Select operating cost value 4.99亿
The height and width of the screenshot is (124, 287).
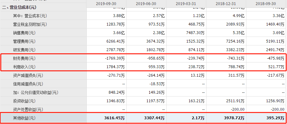(x=239, y=16)
